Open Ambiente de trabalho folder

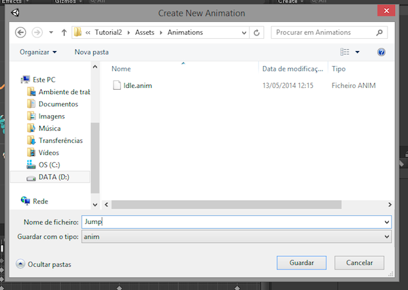65,92
